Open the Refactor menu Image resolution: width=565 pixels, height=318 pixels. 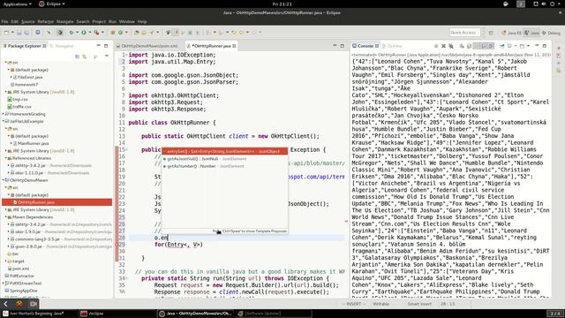pos(45,21)
